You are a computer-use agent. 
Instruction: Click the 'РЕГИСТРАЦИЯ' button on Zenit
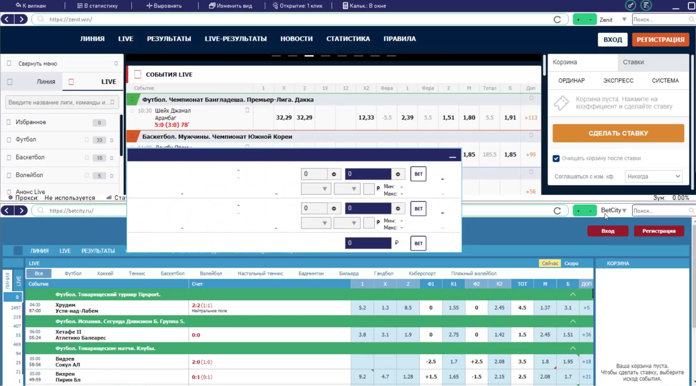660,40
